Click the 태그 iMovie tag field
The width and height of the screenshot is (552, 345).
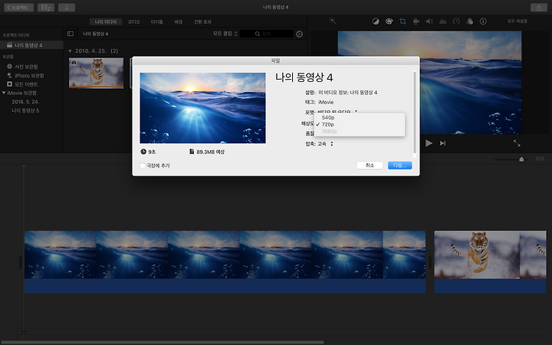click(x=326, y=102)
